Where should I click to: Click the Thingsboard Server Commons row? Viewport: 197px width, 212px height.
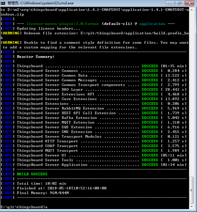point(94,71)
